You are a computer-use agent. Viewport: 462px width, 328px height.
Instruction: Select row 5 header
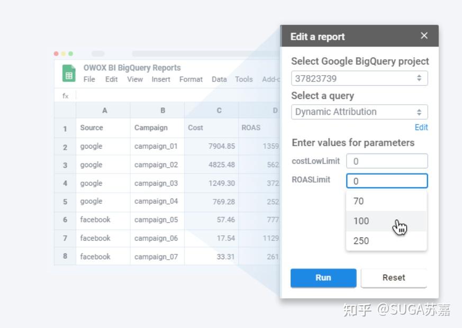click(x=65, y=202)
